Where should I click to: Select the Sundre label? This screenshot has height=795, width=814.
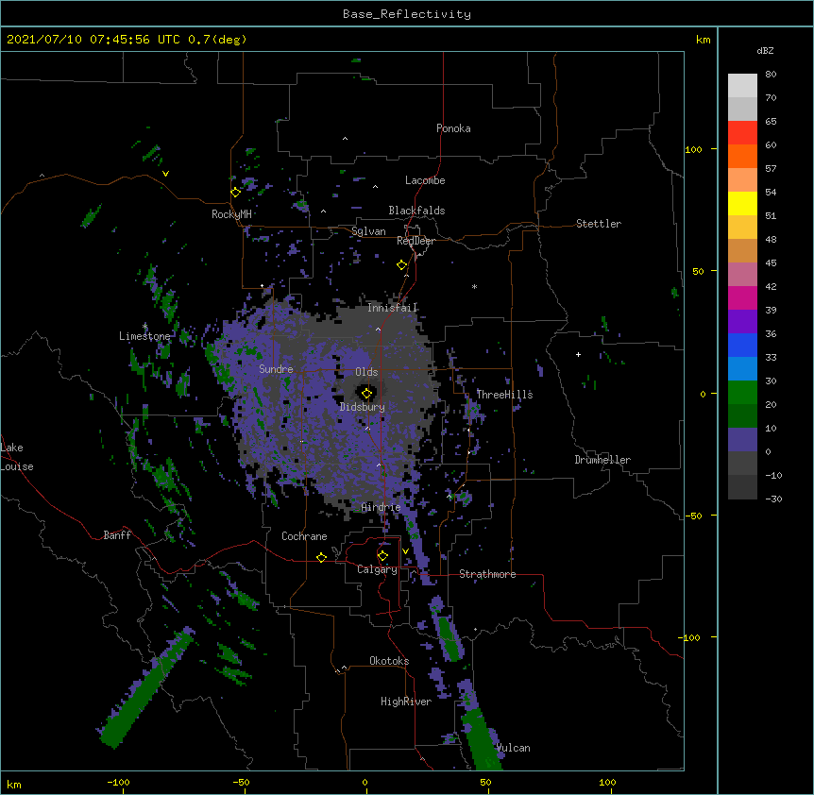276,369
